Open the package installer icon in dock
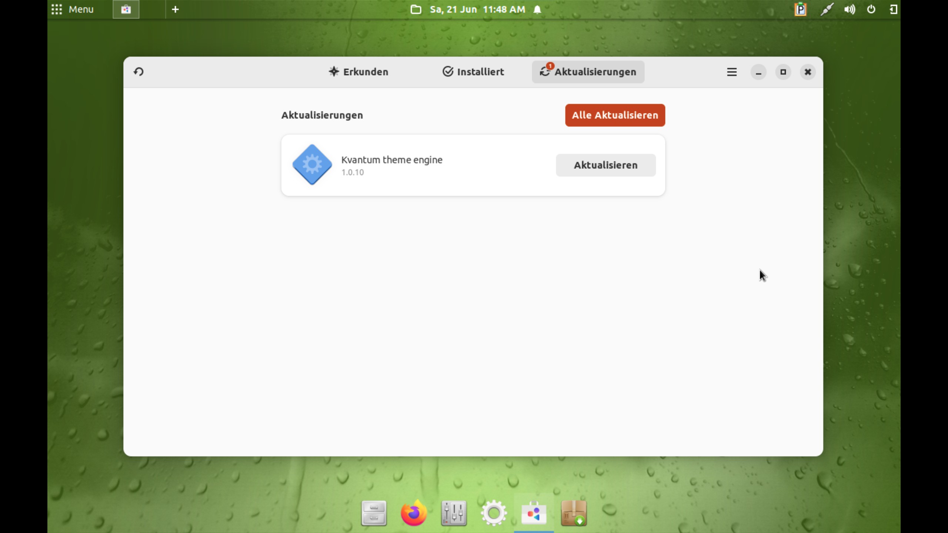 point(574,513)
